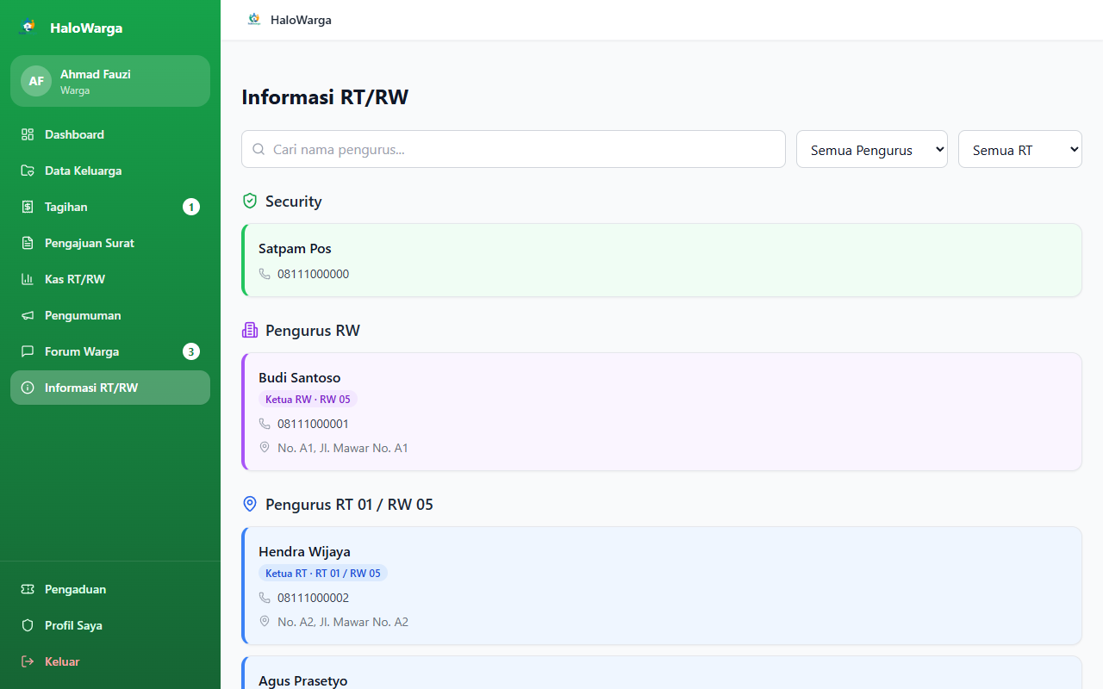This screenshot has height=689, width=1103.
Task: Click phone number 08111000001
Action: pyautogui.click(x=313, y=424)
